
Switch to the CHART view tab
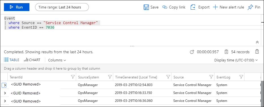(32, 60)
